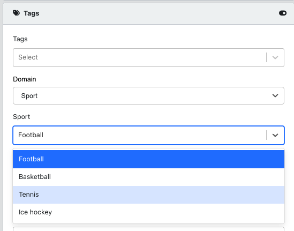Select Basketball from the sport list

(x=148, y=177)
